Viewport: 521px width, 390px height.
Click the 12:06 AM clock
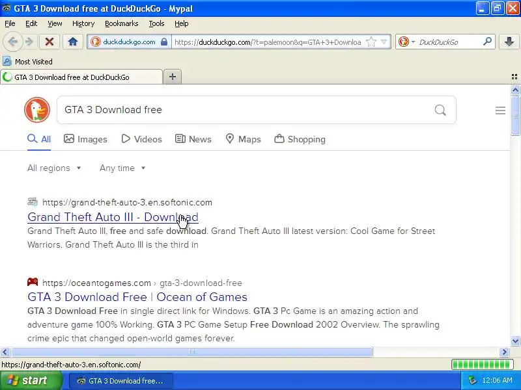497,380
